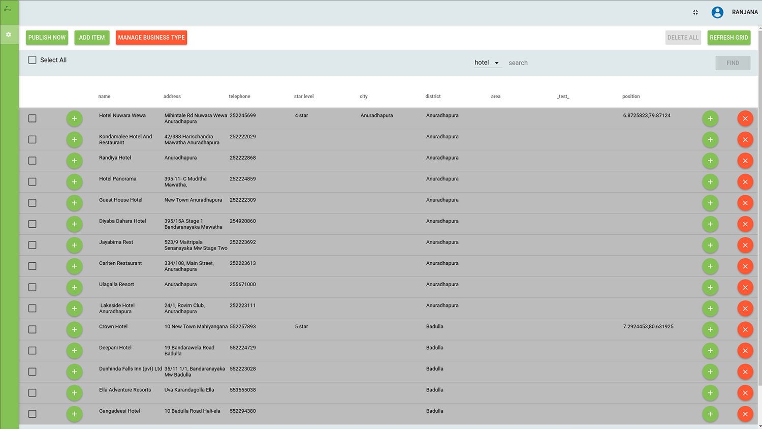Click right-side green plus for Ella Adventure Resorts

coord(710,393)
